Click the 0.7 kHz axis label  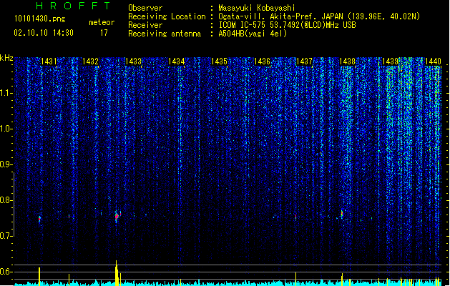click(6, 236)
